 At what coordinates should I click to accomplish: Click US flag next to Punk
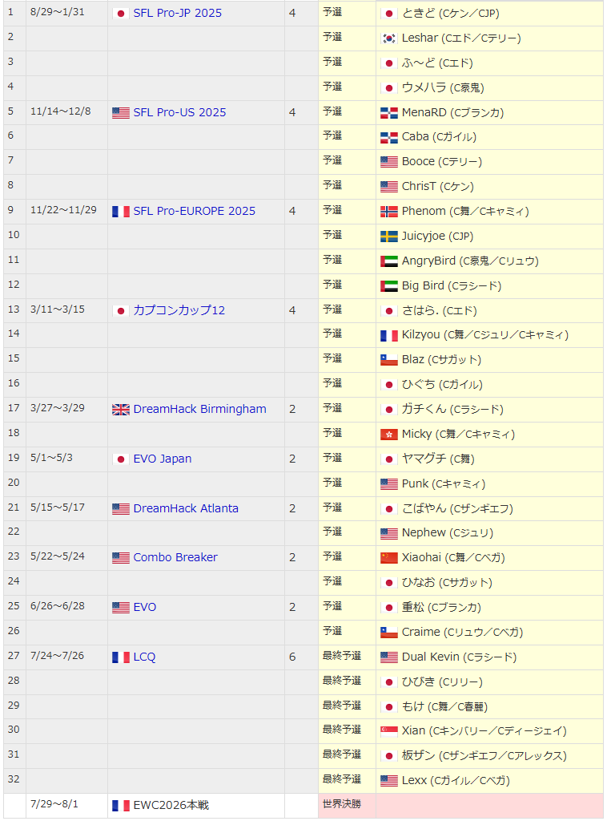click(x=389, y=484)
